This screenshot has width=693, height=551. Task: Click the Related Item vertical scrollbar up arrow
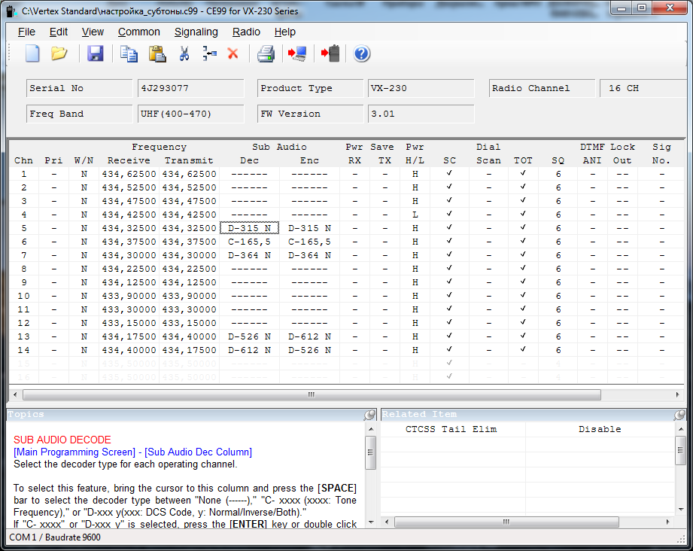tap(681, 429)
